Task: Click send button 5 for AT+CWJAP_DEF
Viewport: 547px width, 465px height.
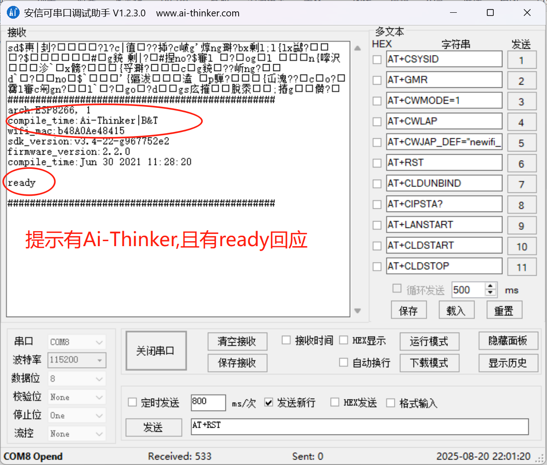Action: [x=521, y=143]
